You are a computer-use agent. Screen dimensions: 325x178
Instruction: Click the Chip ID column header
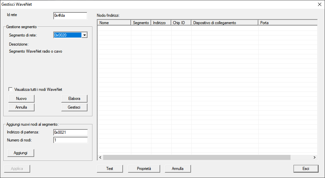click(x=181, y=23)
